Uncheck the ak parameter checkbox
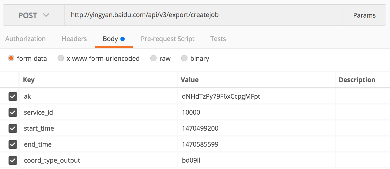Image resolution: width=390 pixels, height=169 pixels. pos(13,96)
